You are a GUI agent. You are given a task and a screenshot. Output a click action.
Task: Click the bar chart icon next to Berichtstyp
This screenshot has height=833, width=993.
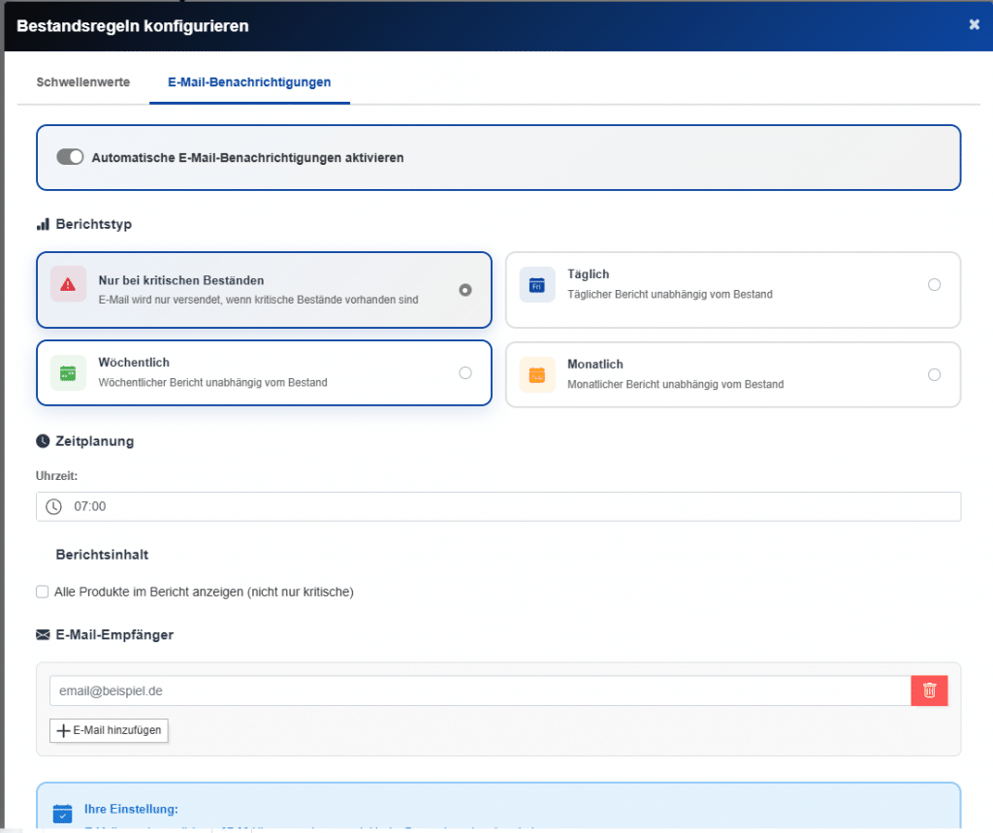pyautogui.click(x=42, y=223)
